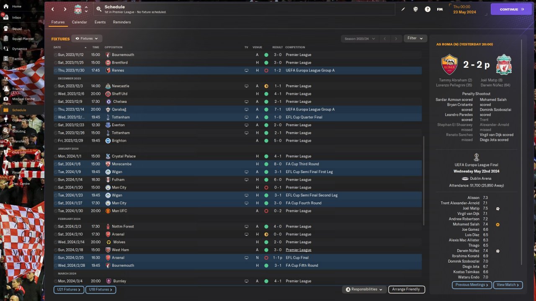Screen dimensions: 536x301
Task: Go to Squad in the sidebar
Action: click(17, 29)
